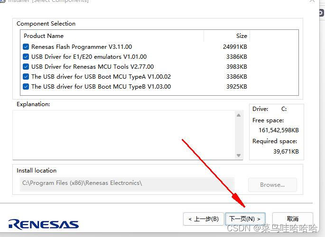Viewport: 325px width, 237px height.
Task: Click the Product Name column header
Action: tap(112, 36)
